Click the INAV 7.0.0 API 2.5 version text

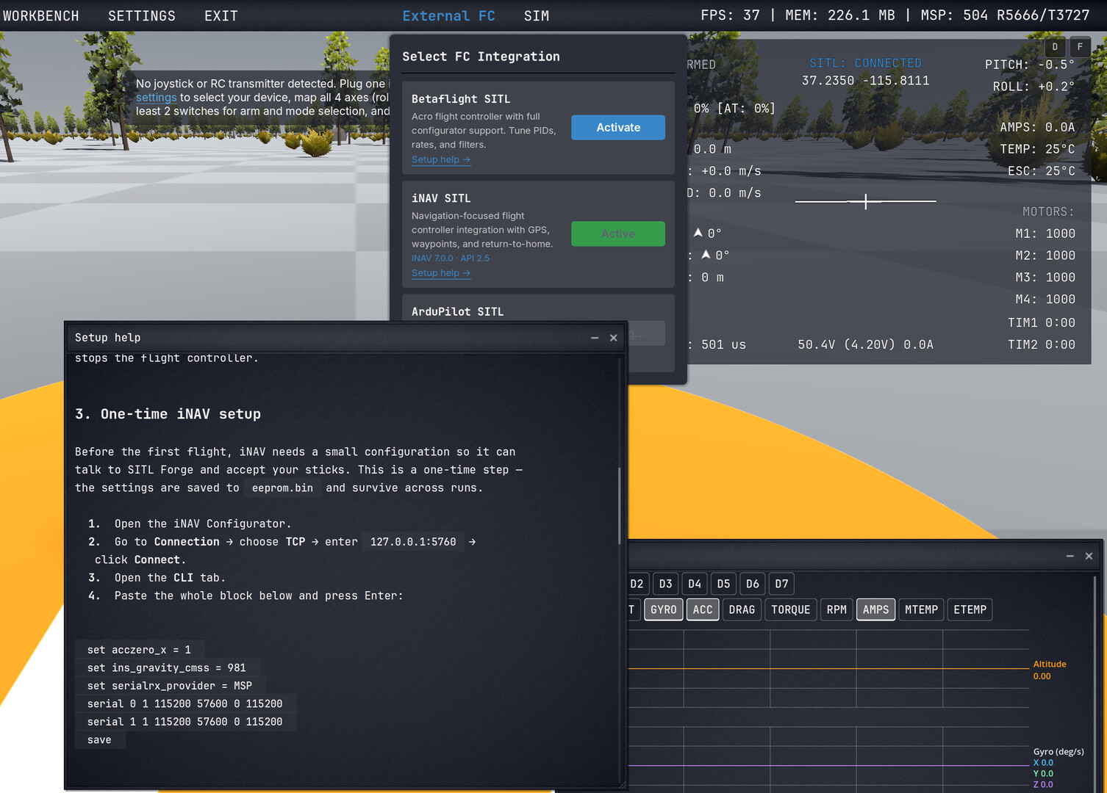click(x=451, y=258)
